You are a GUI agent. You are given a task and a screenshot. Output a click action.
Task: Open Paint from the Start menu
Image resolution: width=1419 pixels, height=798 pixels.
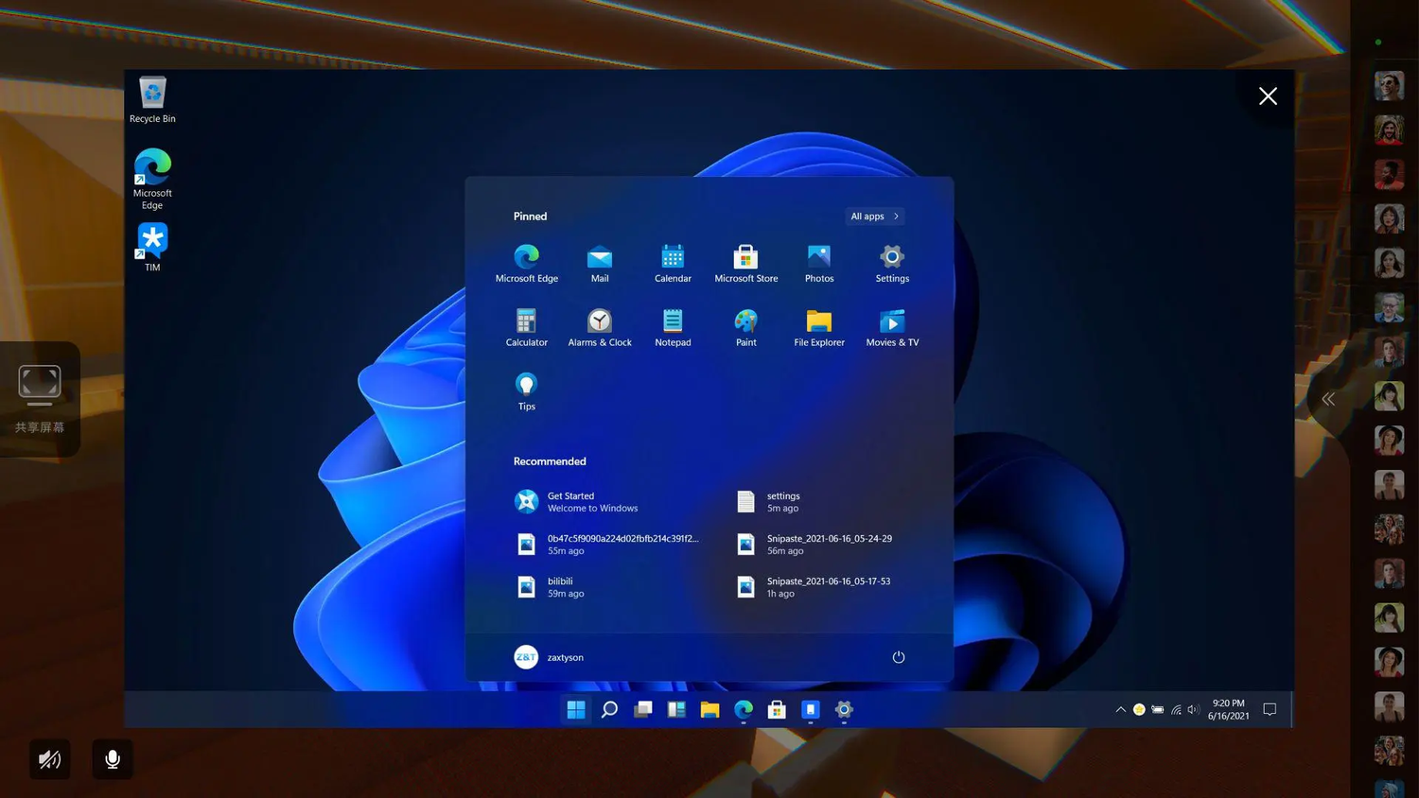pos(745,327)
